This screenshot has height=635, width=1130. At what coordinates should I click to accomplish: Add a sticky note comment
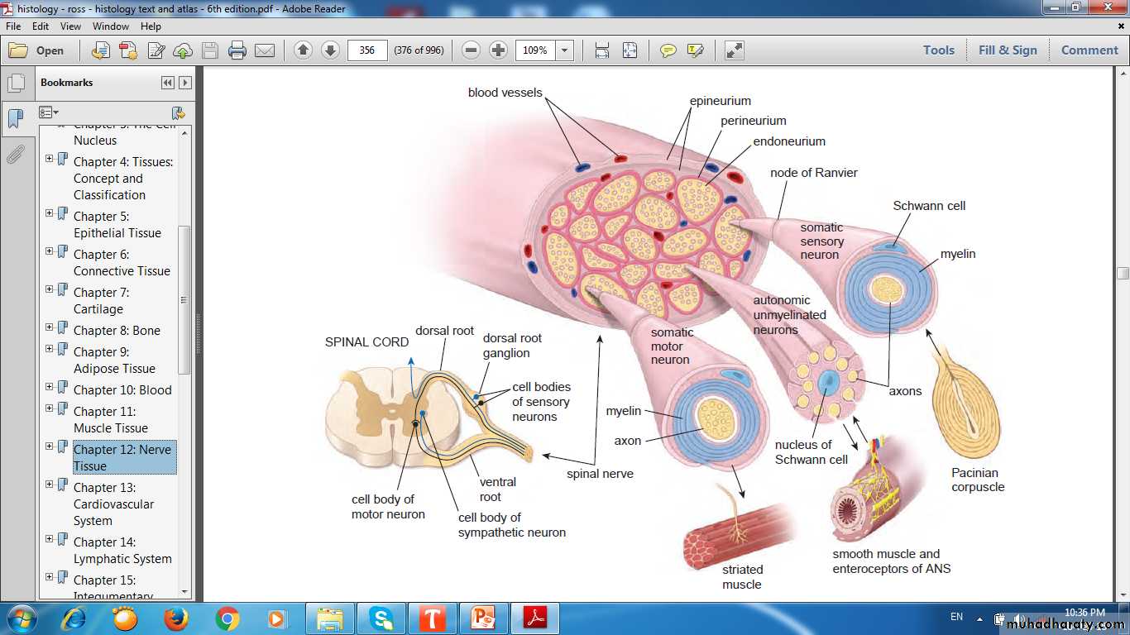(x=668, y=50)
